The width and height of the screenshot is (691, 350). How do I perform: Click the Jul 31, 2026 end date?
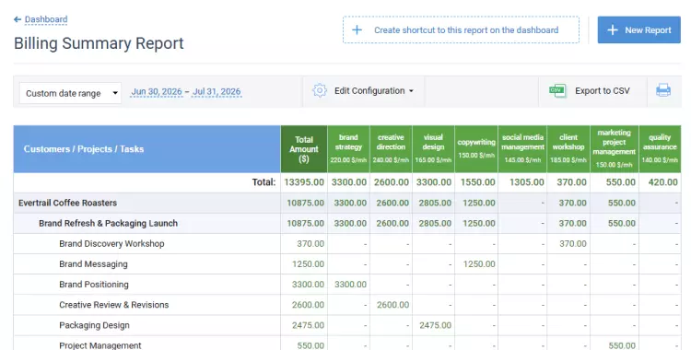[x=217, y=92]
